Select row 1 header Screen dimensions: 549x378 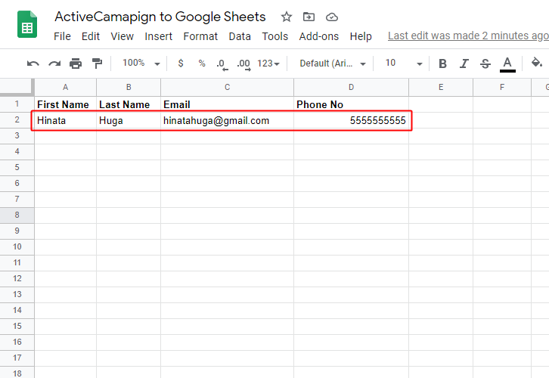pyautogui.click(x=17, y=104)
